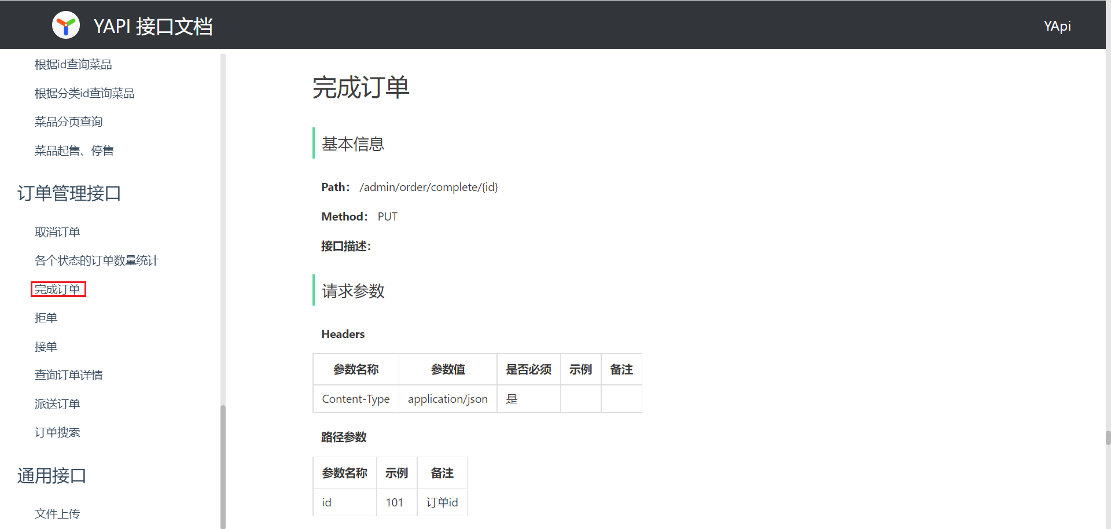
Task: Open the 拒单 interface doc
Action: [x=46, y=318]
